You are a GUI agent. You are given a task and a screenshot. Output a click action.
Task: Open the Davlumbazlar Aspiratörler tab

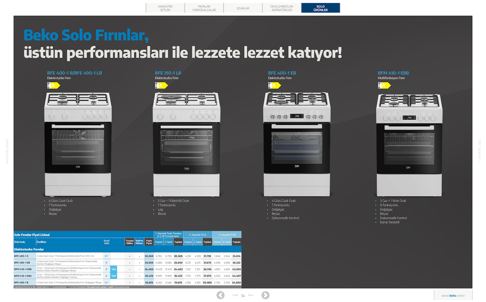pyautogui.click(x=282, y=8)
